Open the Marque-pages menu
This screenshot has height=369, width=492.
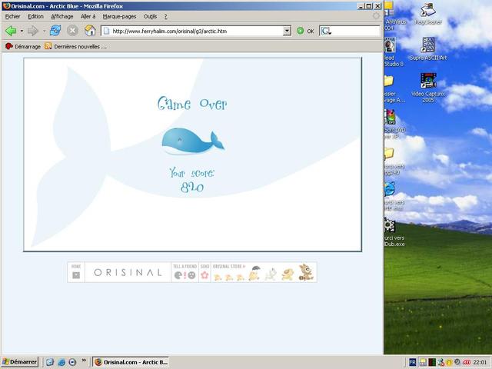tap(119, 16)
